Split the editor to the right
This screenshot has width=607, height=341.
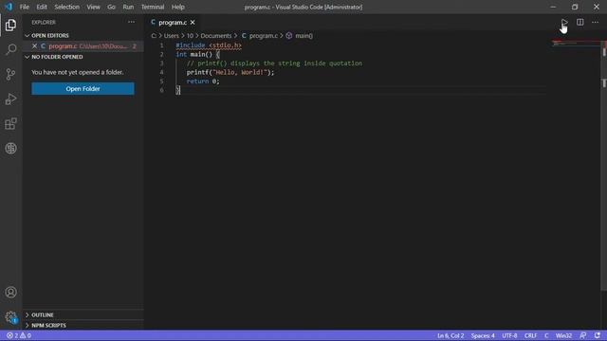click(579, 23)
